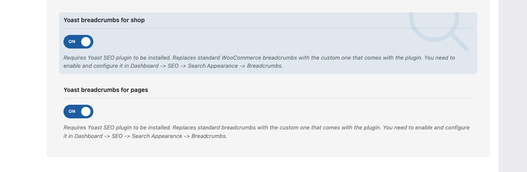The image size is (527, 172).
Task: Click divider line under shop heading
Action: click(268, 29)
